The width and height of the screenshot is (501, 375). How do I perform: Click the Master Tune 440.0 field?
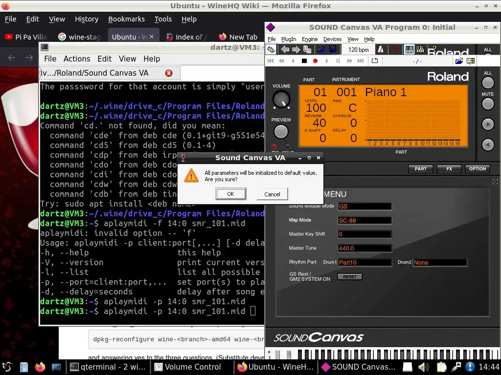pos(364,249)
